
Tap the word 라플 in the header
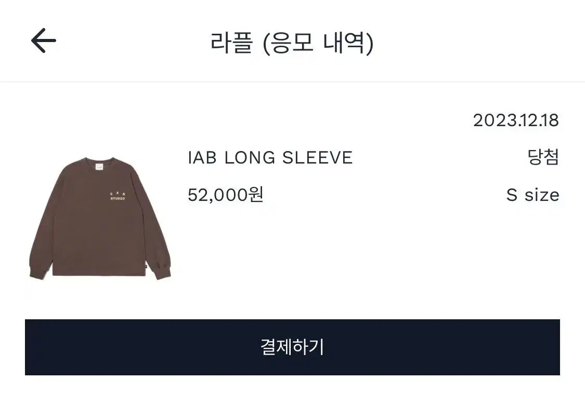pos(232,43)
